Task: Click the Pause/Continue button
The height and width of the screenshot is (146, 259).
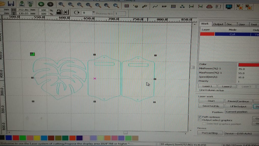Action: coord(238,101)
